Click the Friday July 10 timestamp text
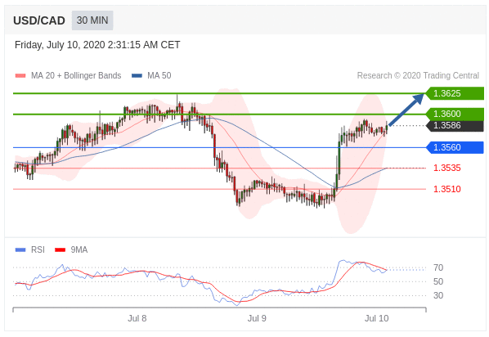 [x=97, y=45]
